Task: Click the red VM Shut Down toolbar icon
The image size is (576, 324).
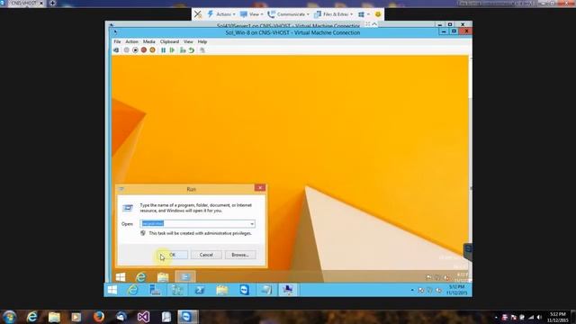Action: click(144, 50)
